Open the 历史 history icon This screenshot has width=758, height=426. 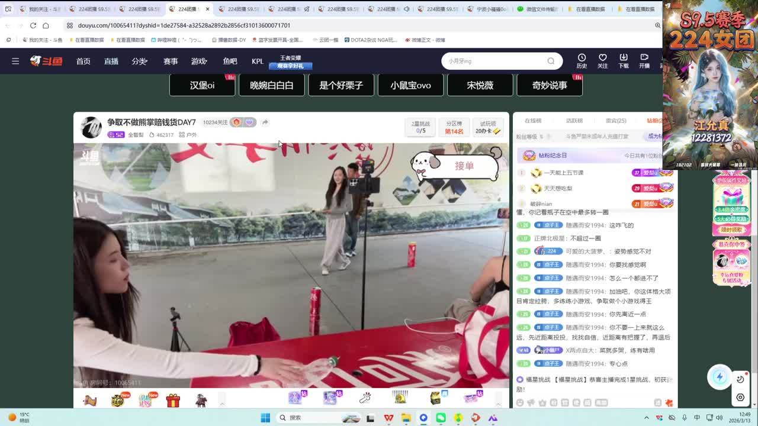582,60
